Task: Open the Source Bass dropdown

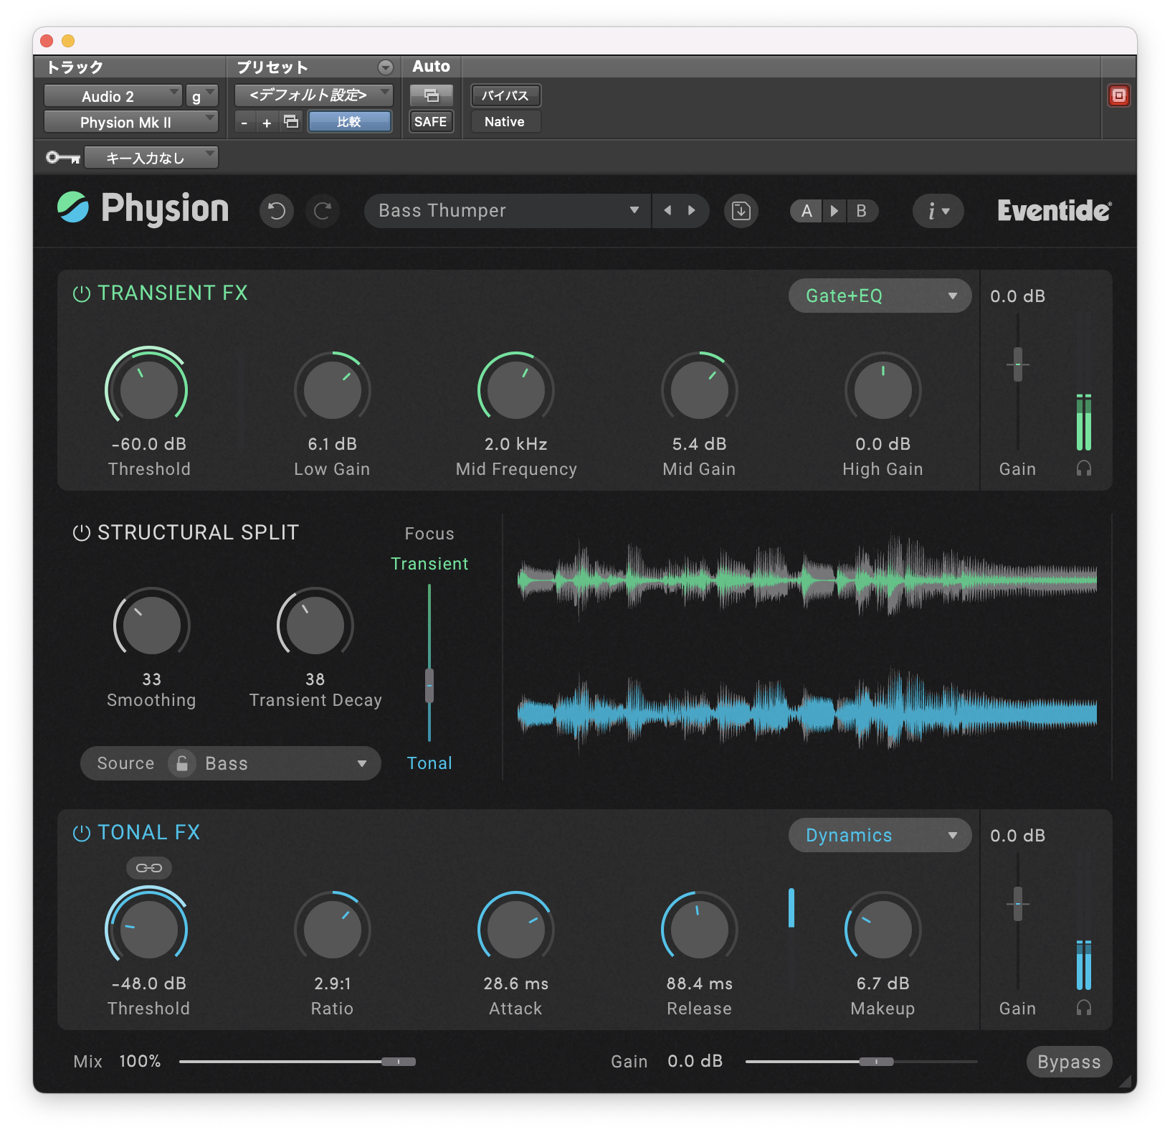Action: click(x=231, y=763)
